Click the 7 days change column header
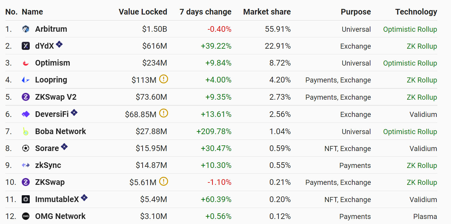 click(206, 12)
